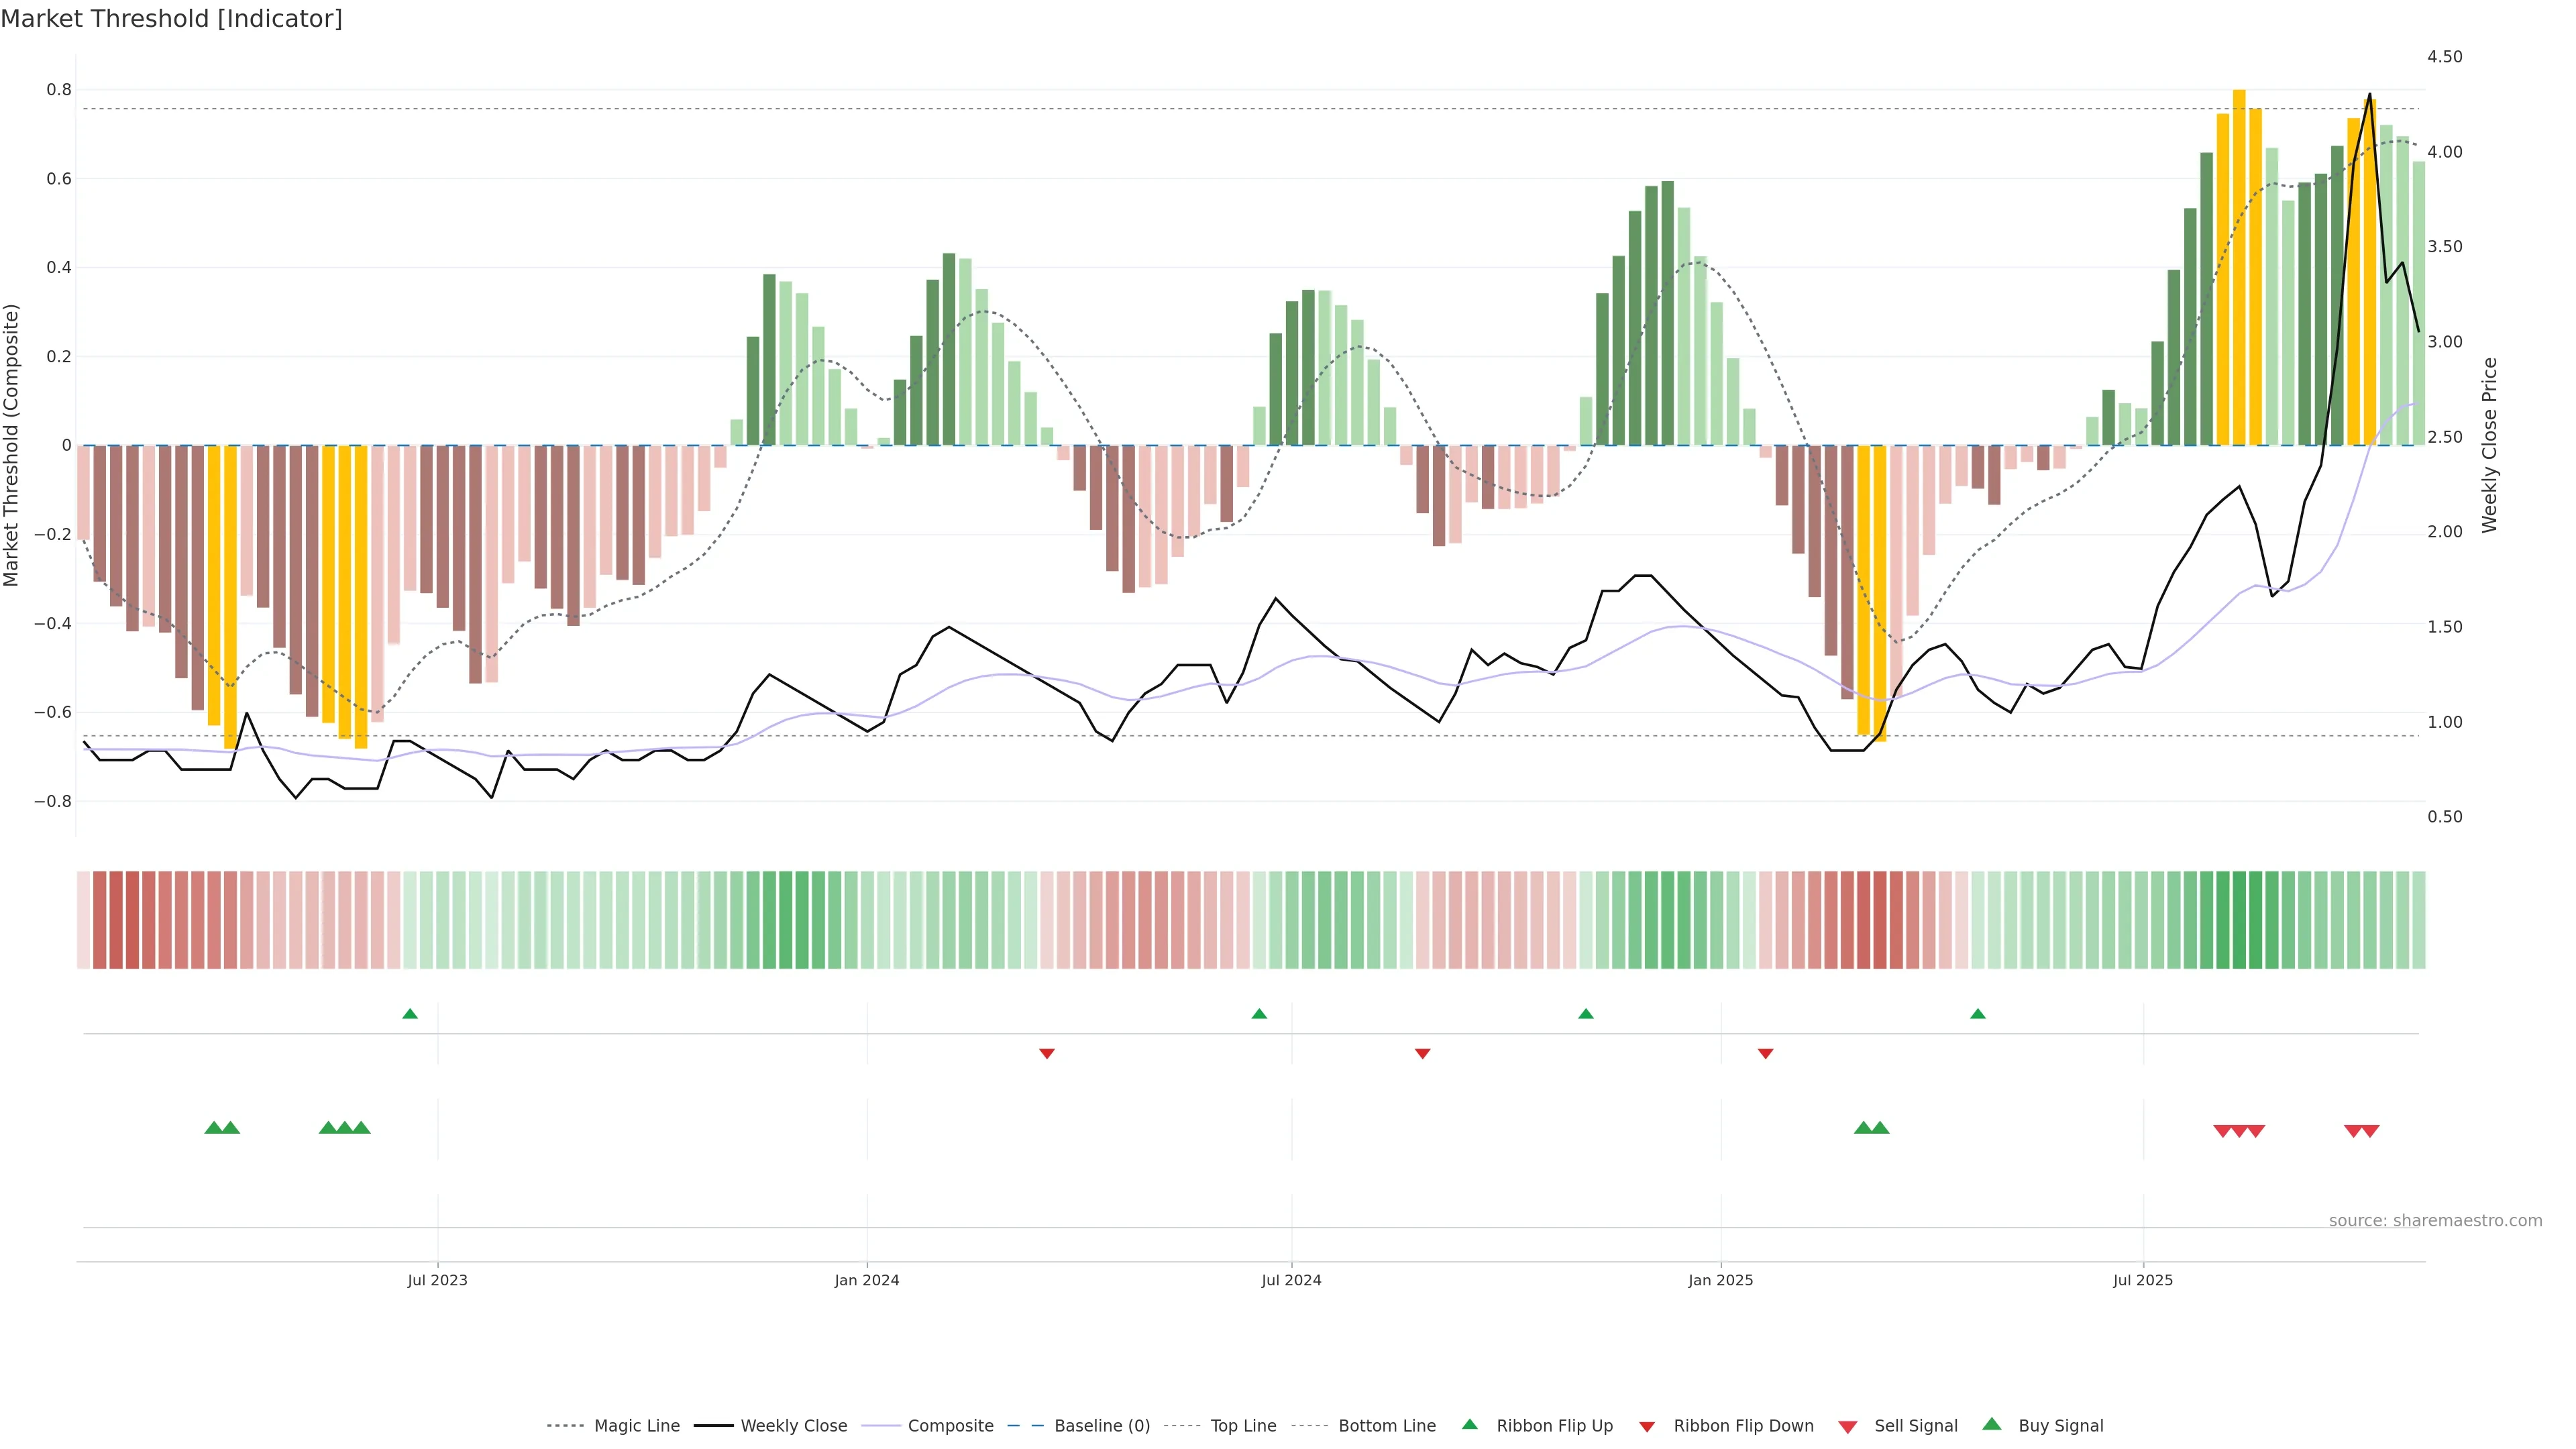This screenshot has width=2576, height=1449.
Task: Click the first Ribbon Flip Up marker before Jul 2023
Action: coord(410,1014)
